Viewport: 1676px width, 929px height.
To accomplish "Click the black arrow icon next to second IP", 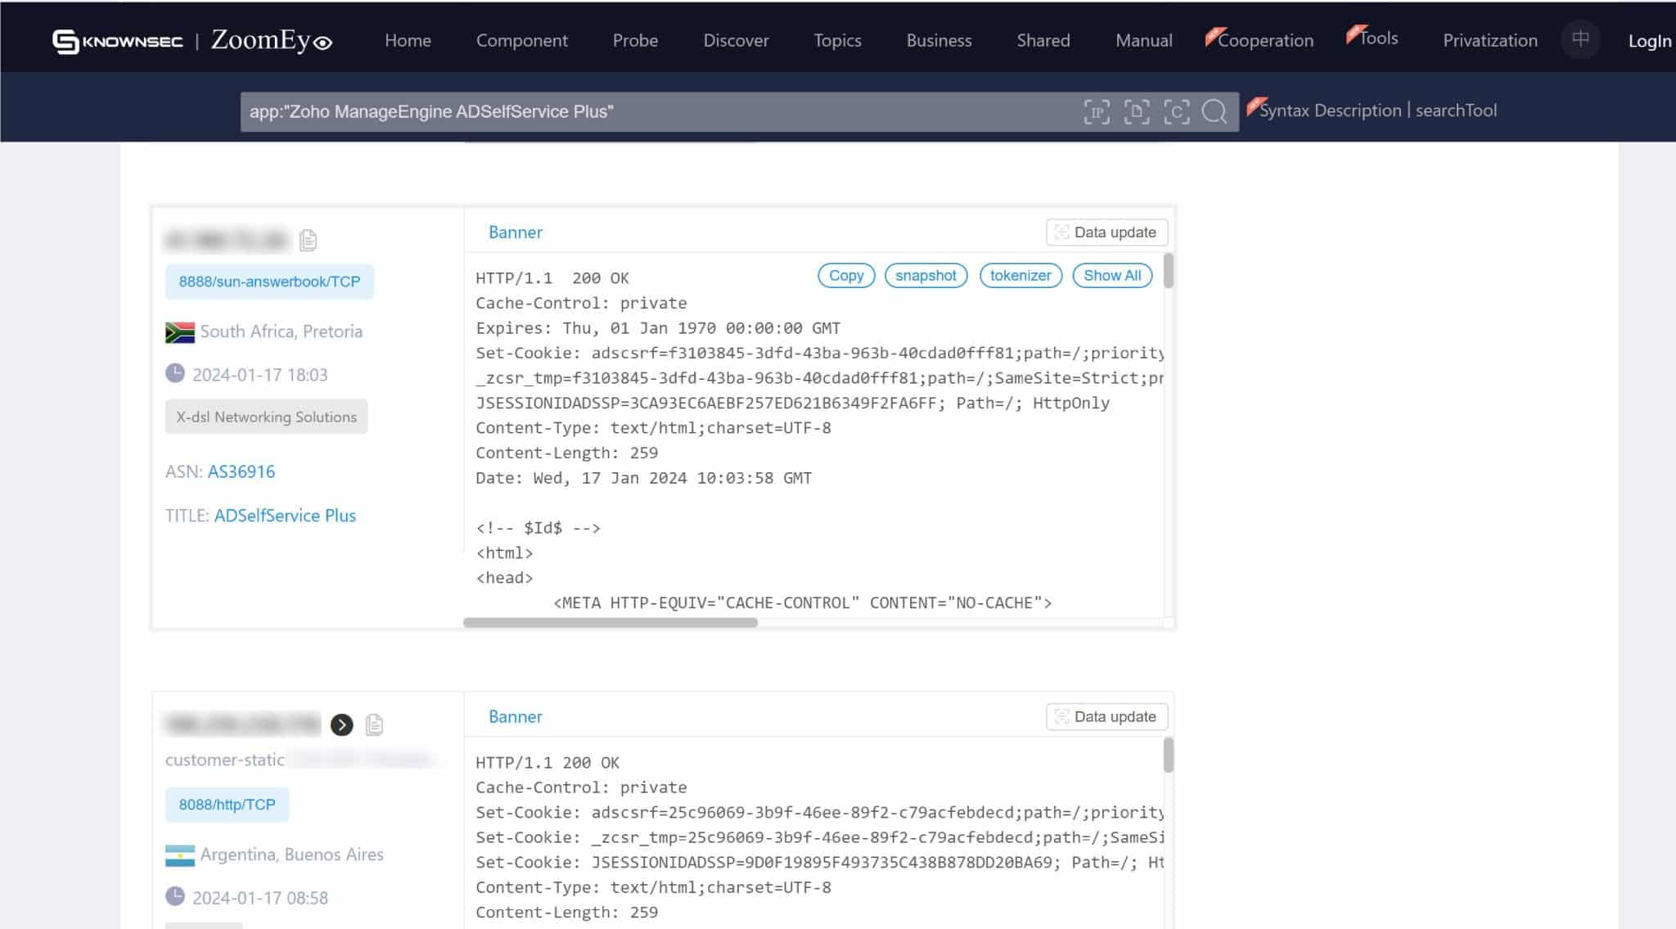I will coord(341,724).
